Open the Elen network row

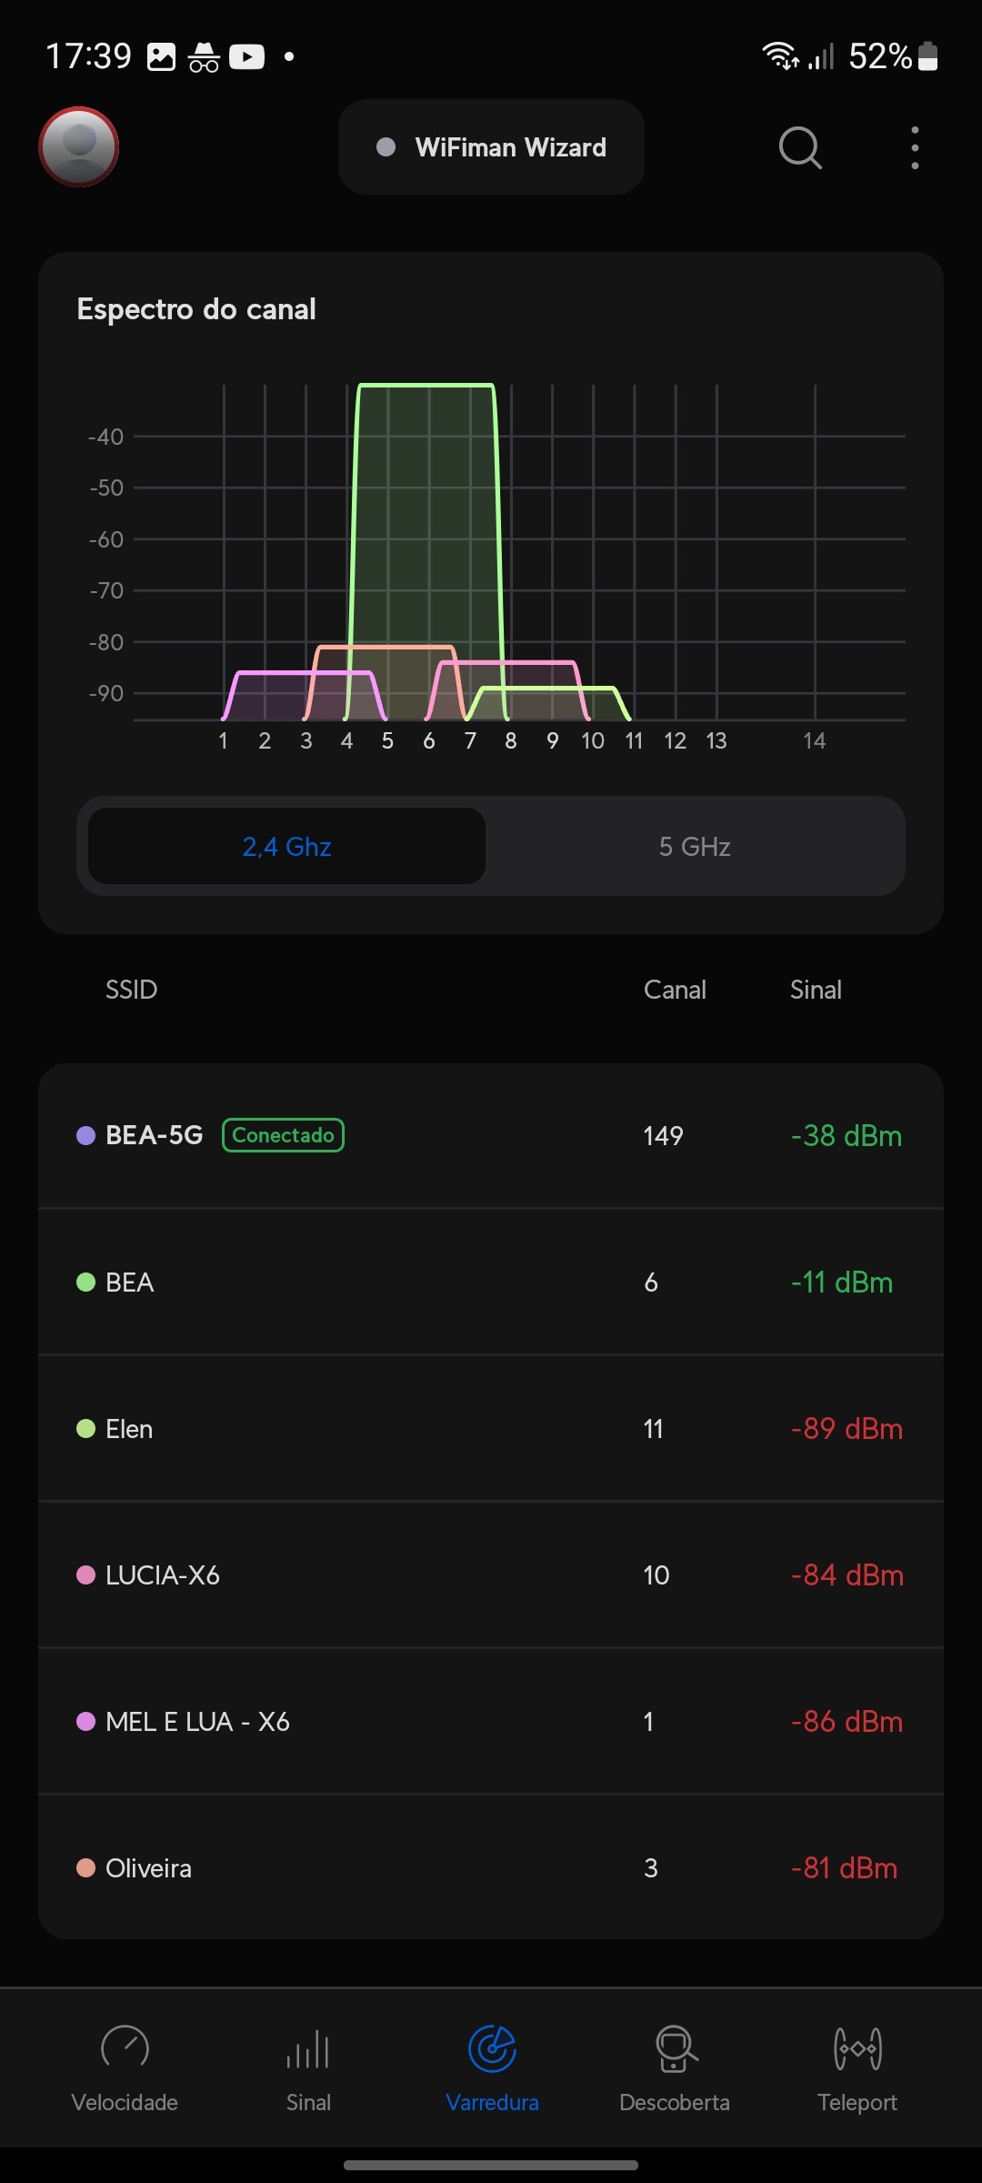[x=491, y=1429]
